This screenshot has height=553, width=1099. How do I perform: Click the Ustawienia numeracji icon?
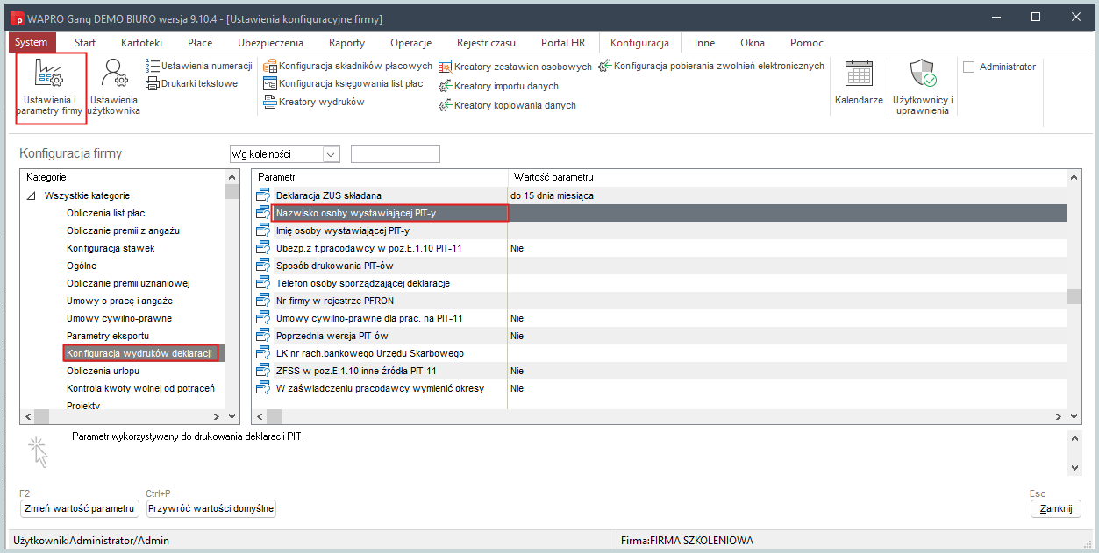pyautogui.click(x=153, y=67)
